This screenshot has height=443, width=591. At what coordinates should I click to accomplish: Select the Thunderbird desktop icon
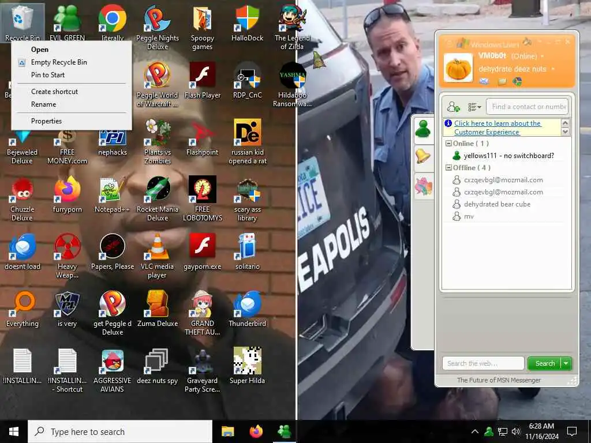[x=247, y=309]
